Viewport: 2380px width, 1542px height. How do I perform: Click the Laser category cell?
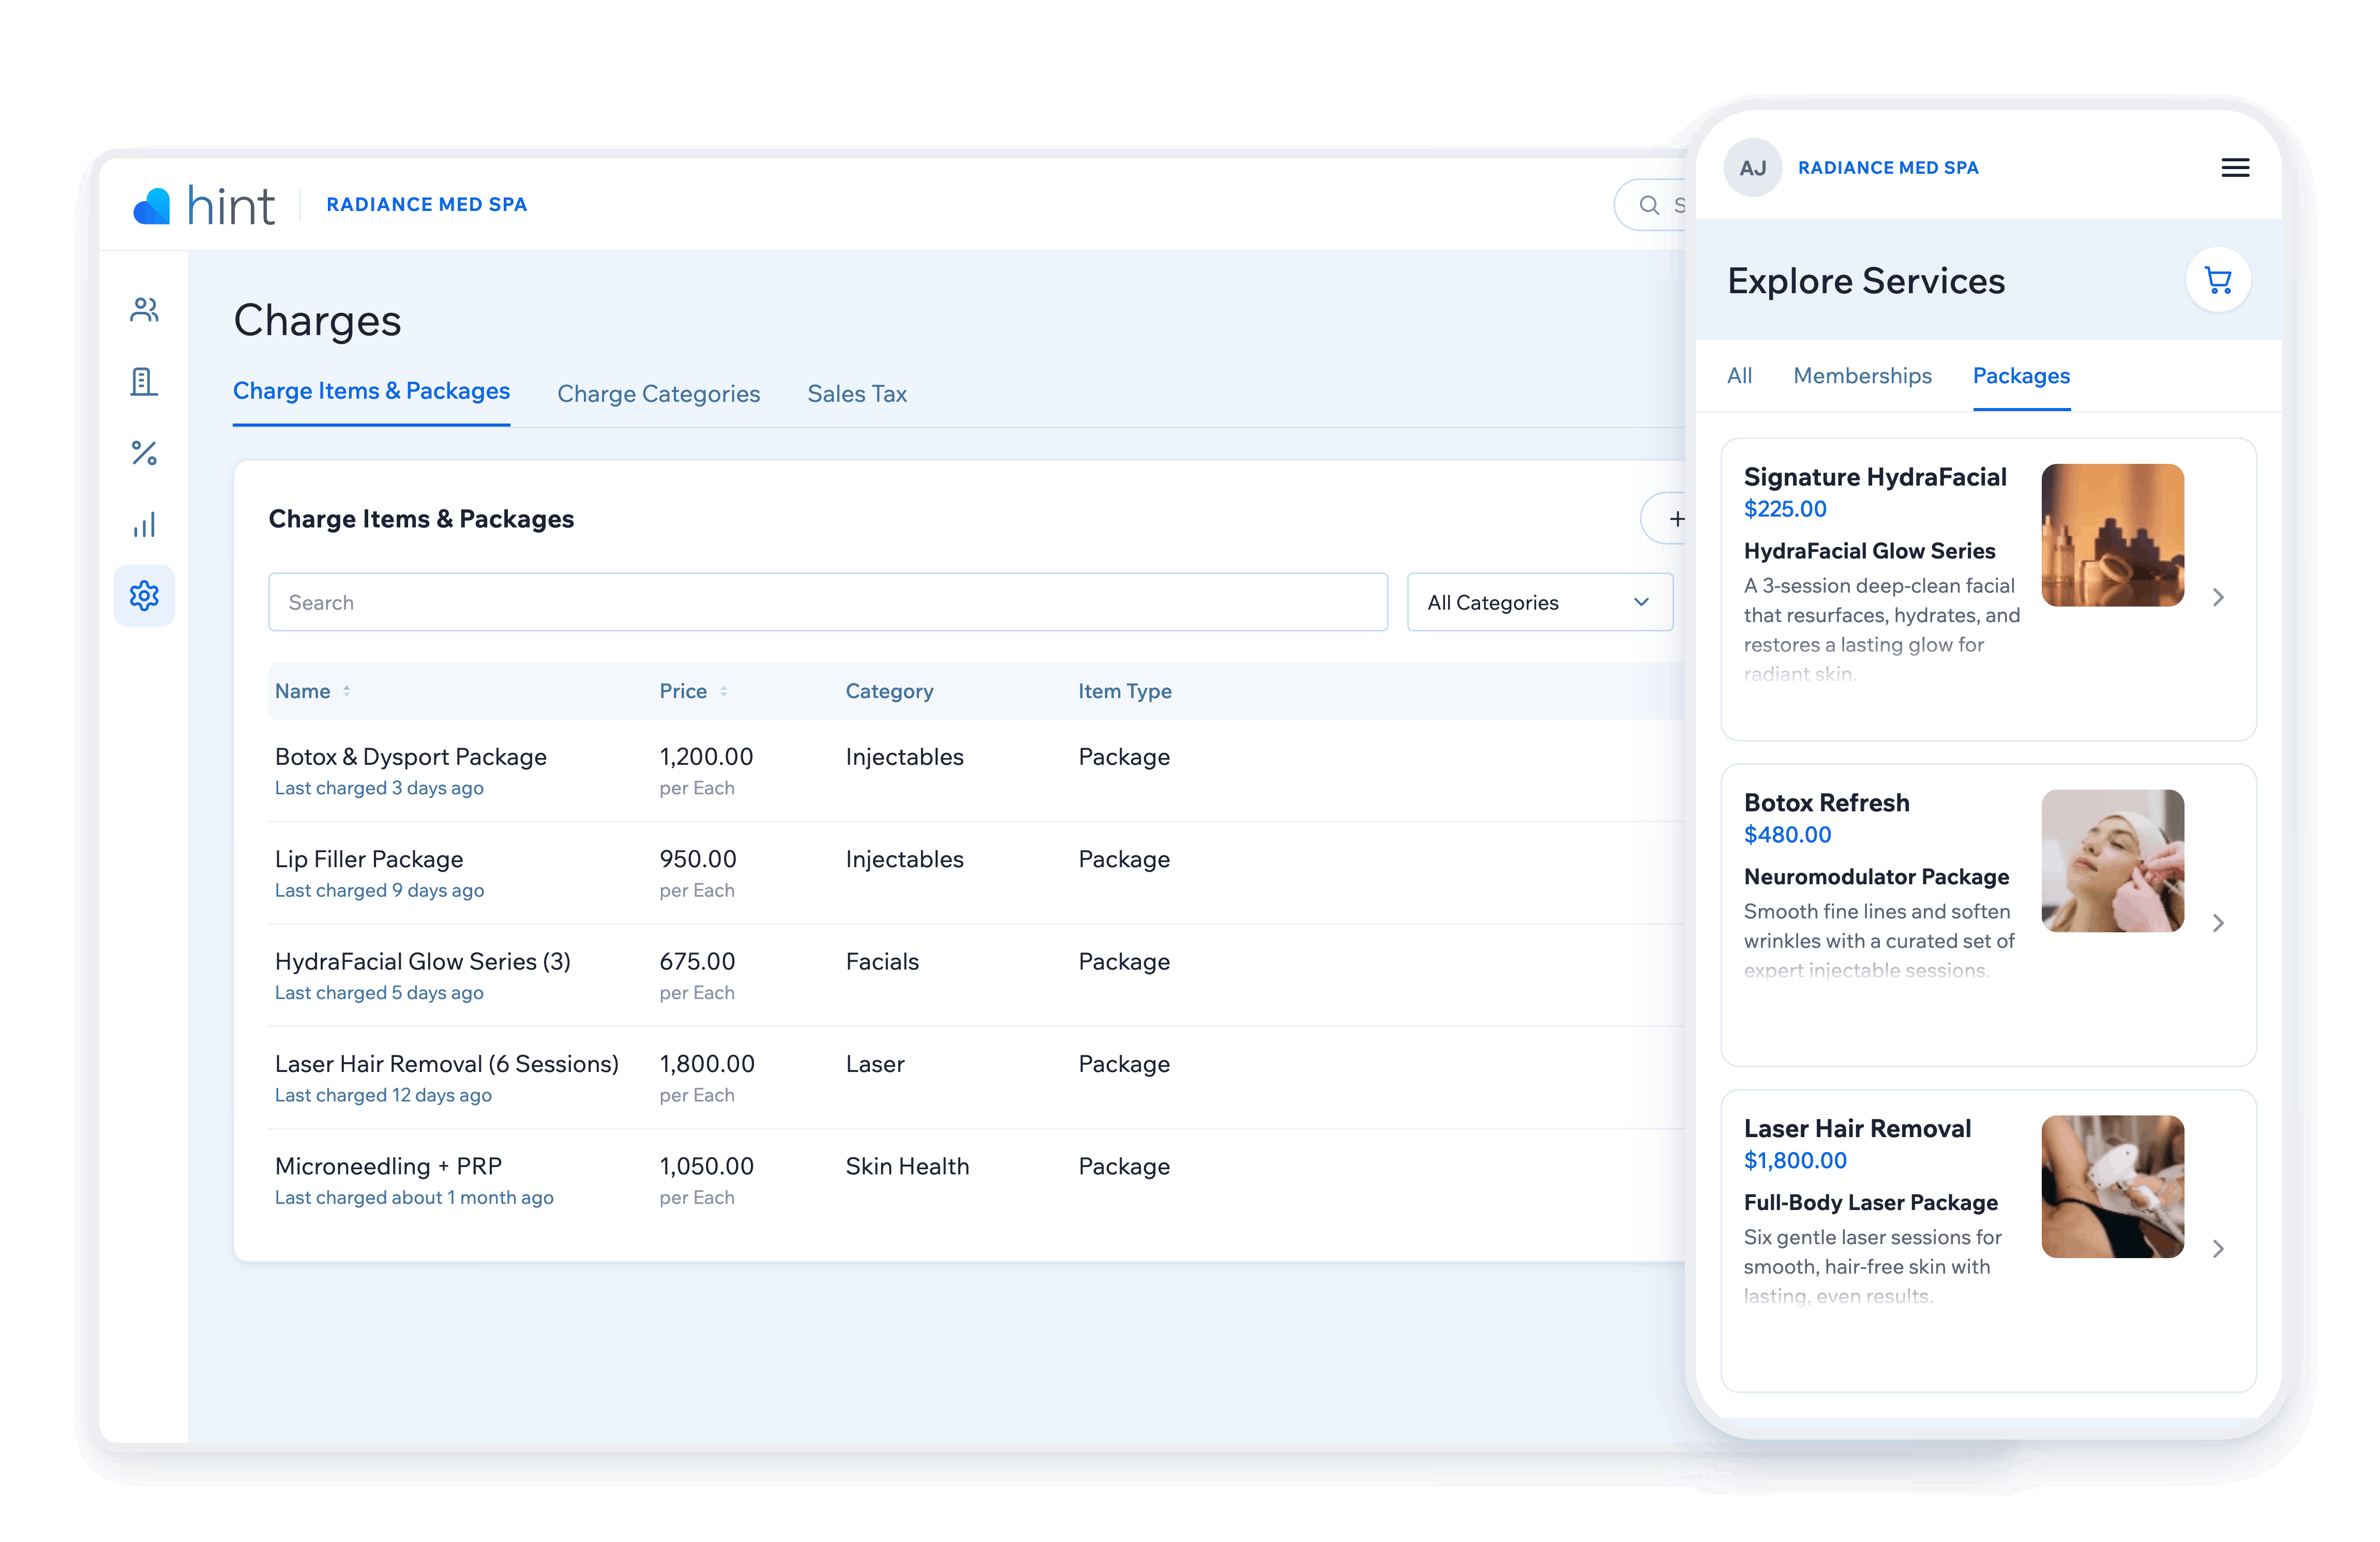click(875, 1064)
